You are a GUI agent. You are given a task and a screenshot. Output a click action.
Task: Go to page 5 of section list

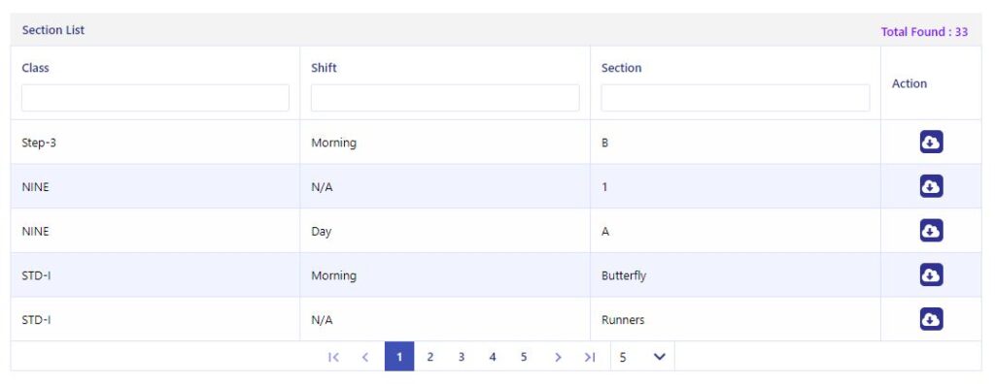point(524,358)
